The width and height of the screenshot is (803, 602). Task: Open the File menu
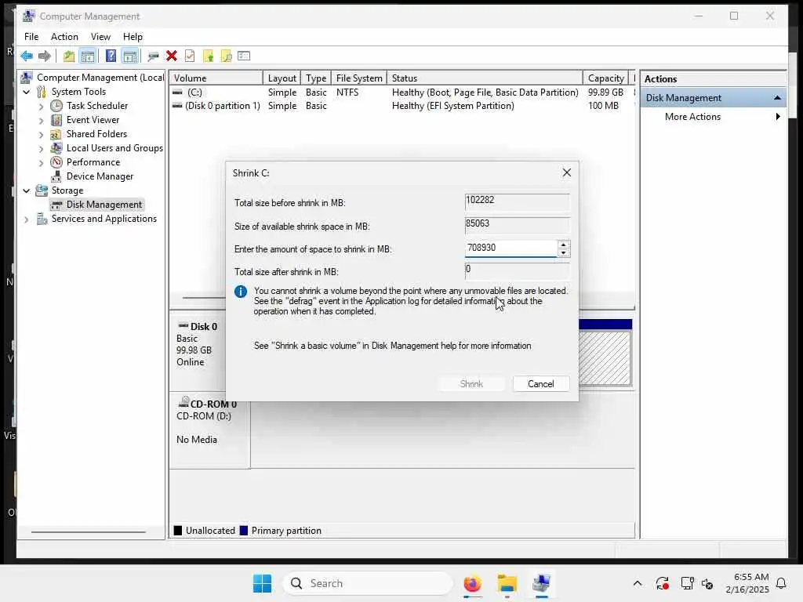(x=31, y=36)
